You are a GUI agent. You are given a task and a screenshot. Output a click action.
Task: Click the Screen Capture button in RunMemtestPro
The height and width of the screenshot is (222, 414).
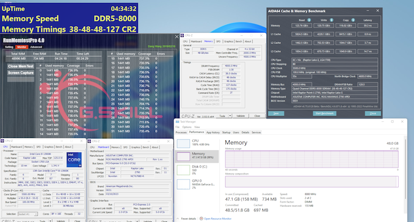tap(21, 73)
